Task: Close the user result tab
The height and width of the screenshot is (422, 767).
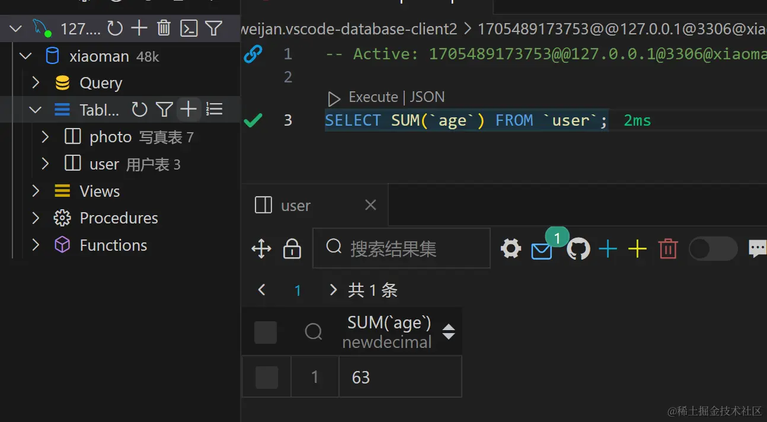Action: click(x=370, y=205)
